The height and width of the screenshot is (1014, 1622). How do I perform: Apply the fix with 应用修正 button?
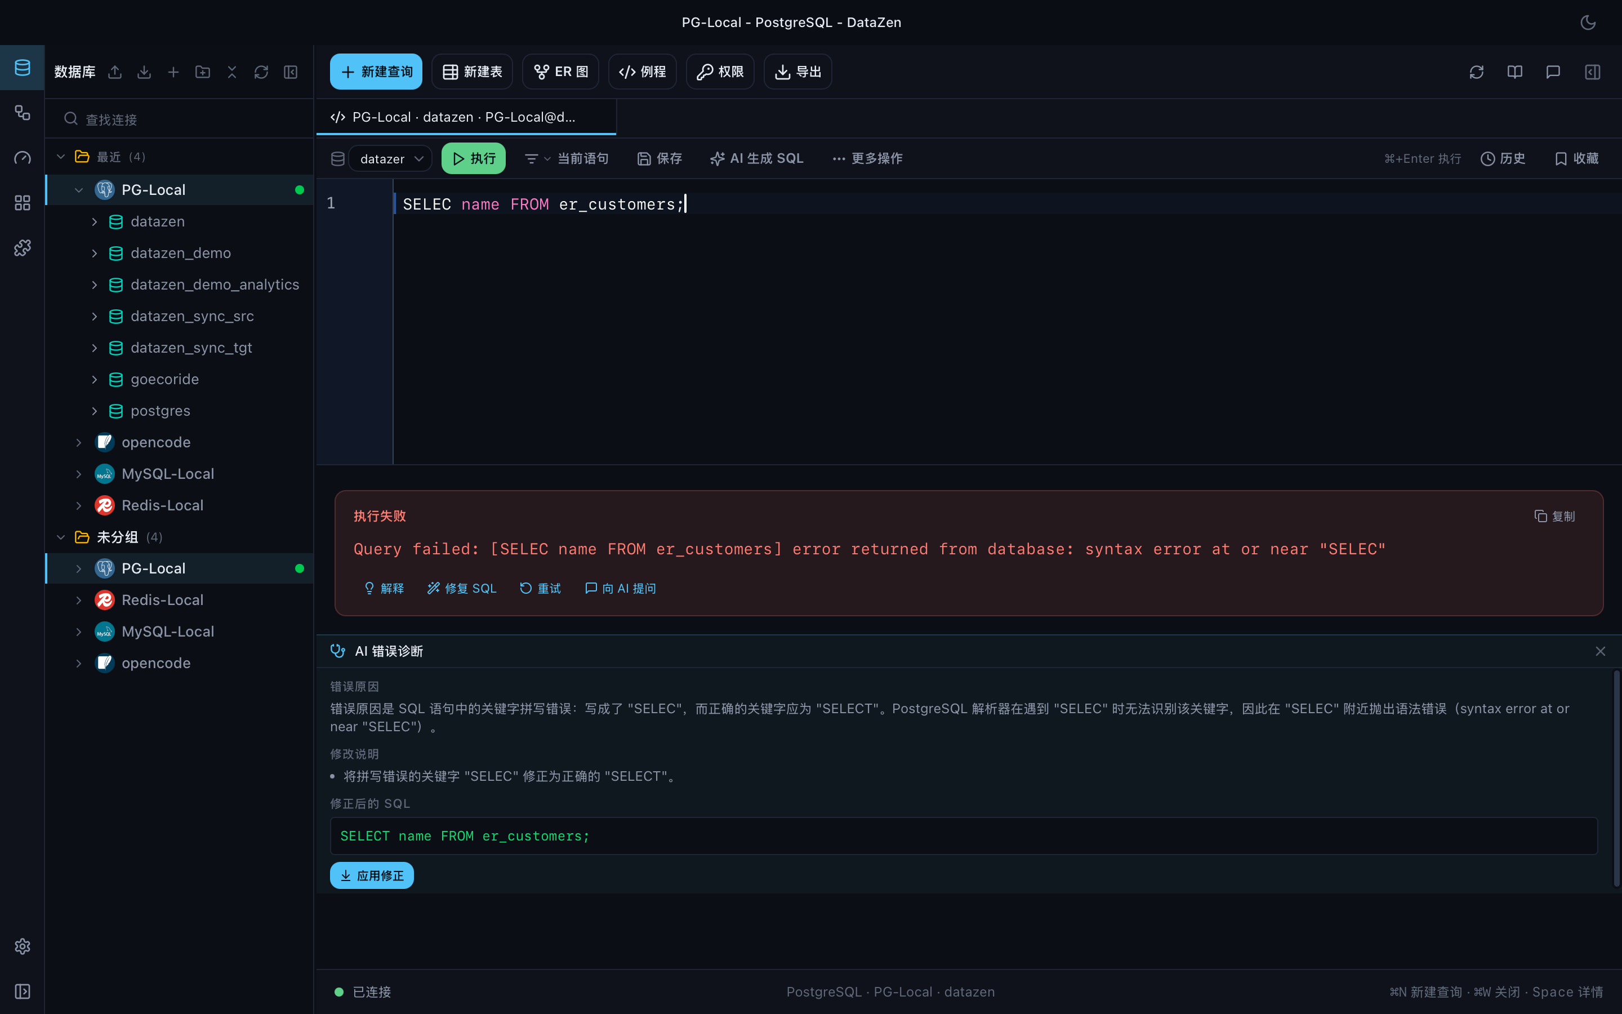click(372, 875)
